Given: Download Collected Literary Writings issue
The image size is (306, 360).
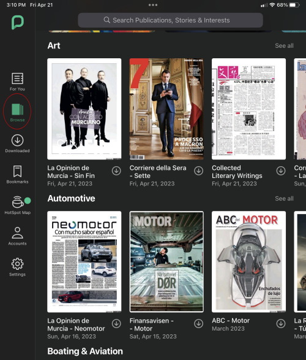Looking at the screenshot, I should [x=281, y=171].
